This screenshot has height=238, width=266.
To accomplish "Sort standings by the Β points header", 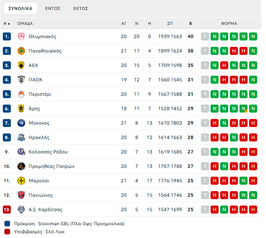I will point(190,24).
